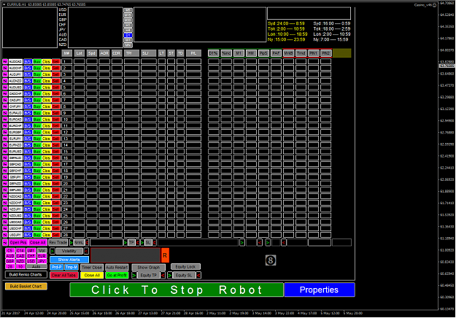Click the Build Basket Chart button

click(26, 287)
